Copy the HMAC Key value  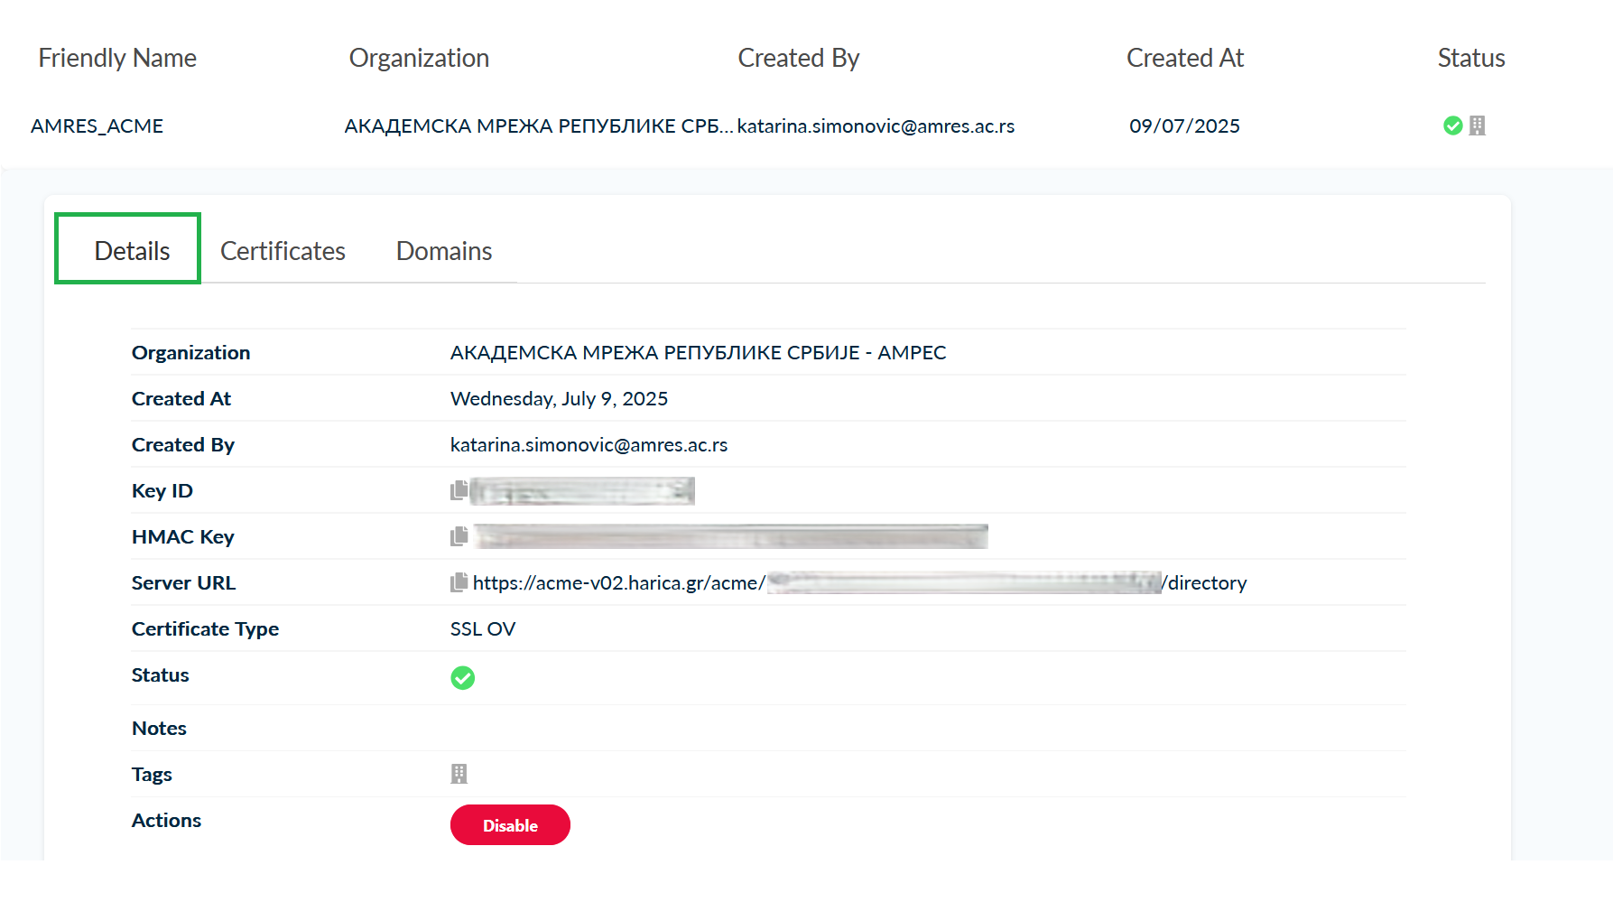[x=459, y=536]
